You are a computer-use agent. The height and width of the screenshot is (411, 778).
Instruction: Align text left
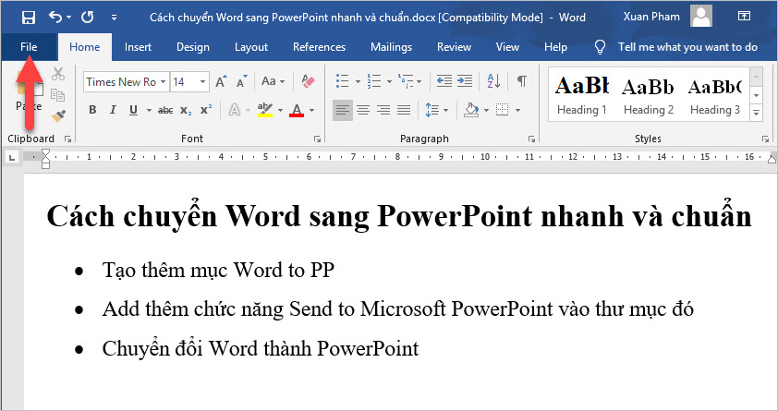(343, 110)
